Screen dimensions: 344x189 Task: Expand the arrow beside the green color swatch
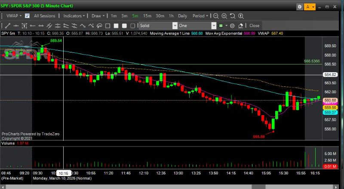(227, 26)
